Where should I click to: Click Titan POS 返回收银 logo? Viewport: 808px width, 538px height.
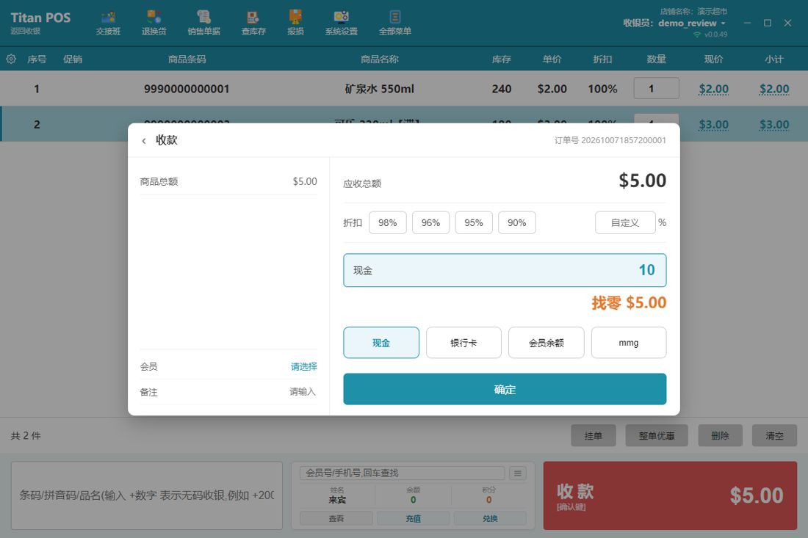(x=40, y=23)
